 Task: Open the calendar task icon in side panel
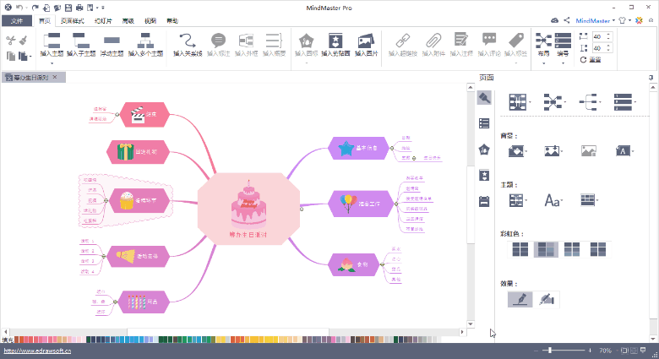tap(484, 201)
